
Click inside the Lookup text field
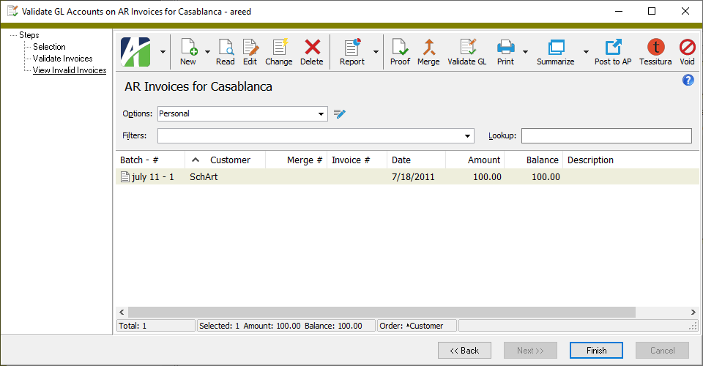[x=606, y=136]
